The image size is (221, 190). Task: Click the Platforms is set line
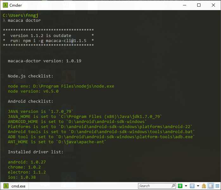(100, 127)
